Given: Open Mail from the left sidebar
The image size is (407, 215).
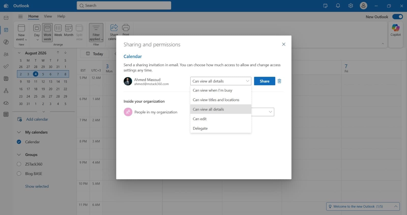Looking at the screenshot, I should point(6,18).
